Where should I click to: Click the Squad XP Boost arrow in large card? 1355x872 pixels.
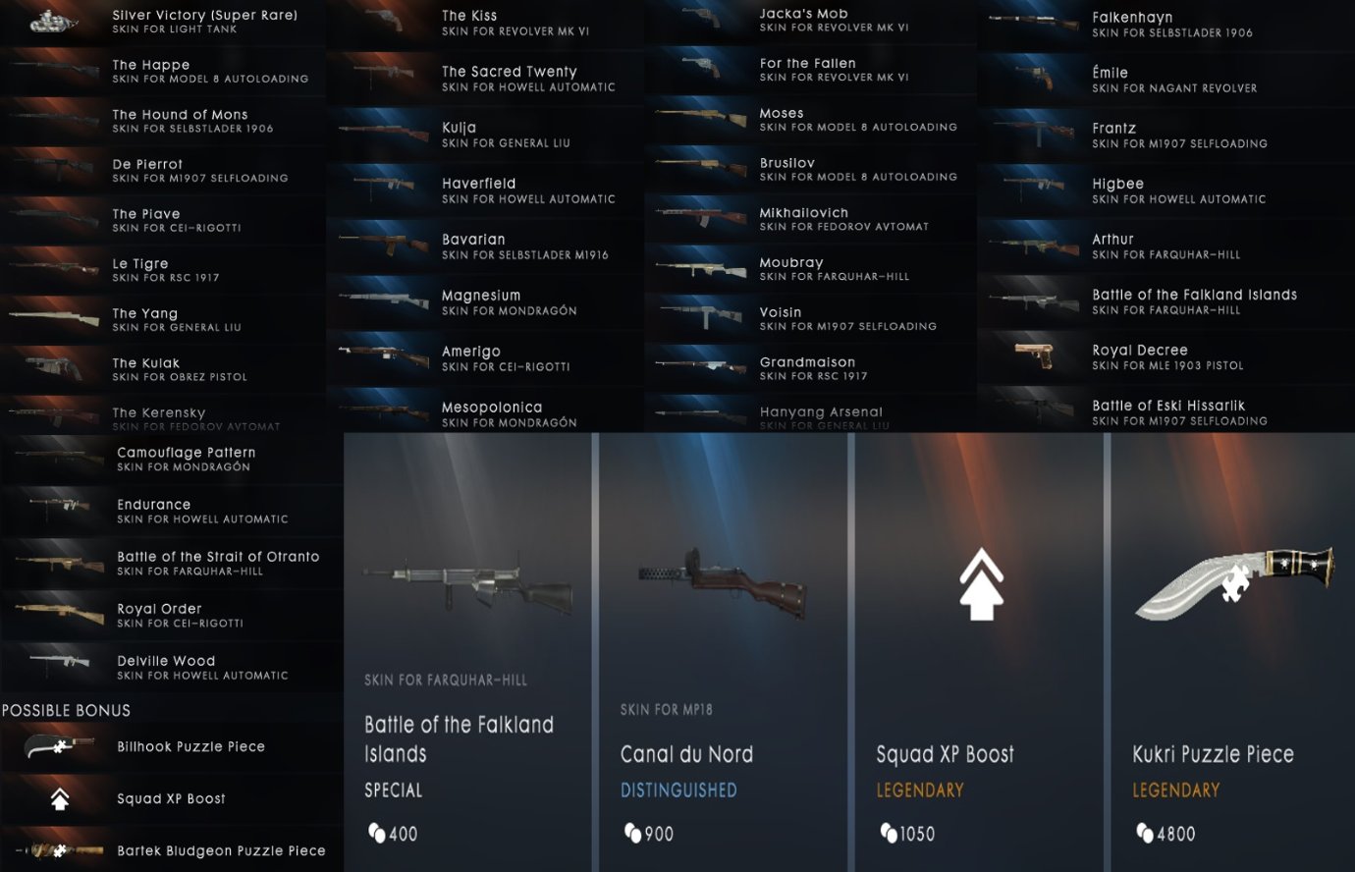pyautogui.click(x=981, y=584)
